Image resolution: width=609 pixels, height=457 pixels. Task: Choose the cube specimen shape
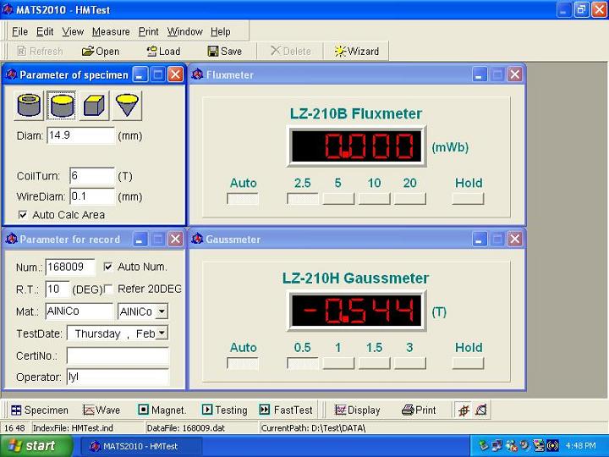(94, 106)
